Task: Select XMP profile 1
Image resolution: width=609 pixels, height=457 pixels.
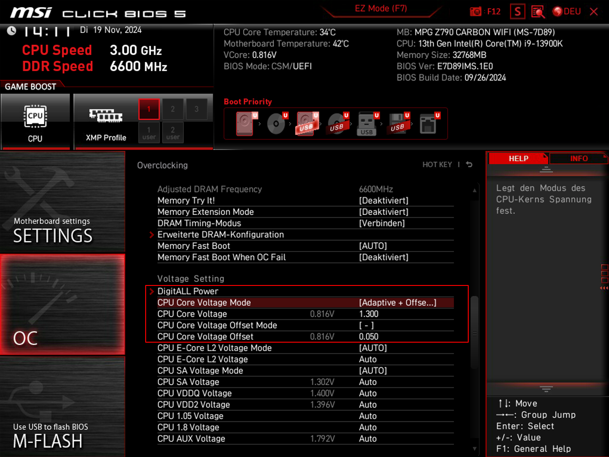Action: pos(149,109)
